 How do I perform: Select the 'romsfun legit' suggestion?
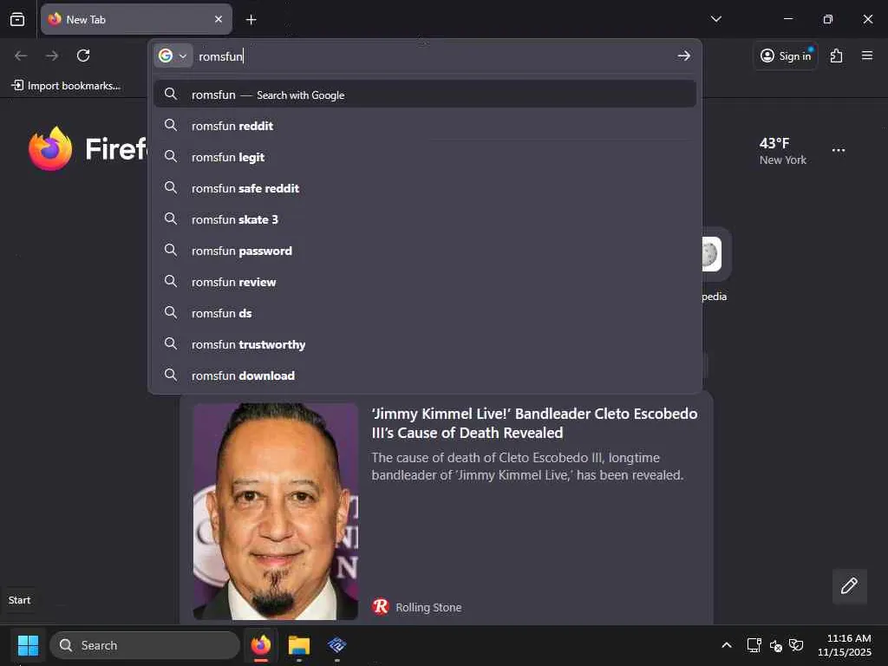coord(425,157)
